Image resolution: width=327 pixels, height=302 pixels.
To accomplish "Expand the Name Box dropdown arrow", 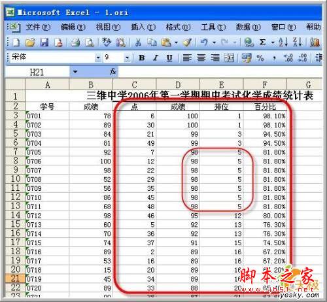I will pos(75,71).
